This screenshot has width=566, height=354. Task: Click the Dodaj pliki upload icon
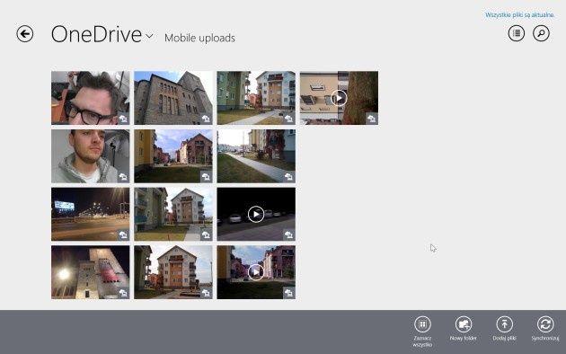click(504, 324)
